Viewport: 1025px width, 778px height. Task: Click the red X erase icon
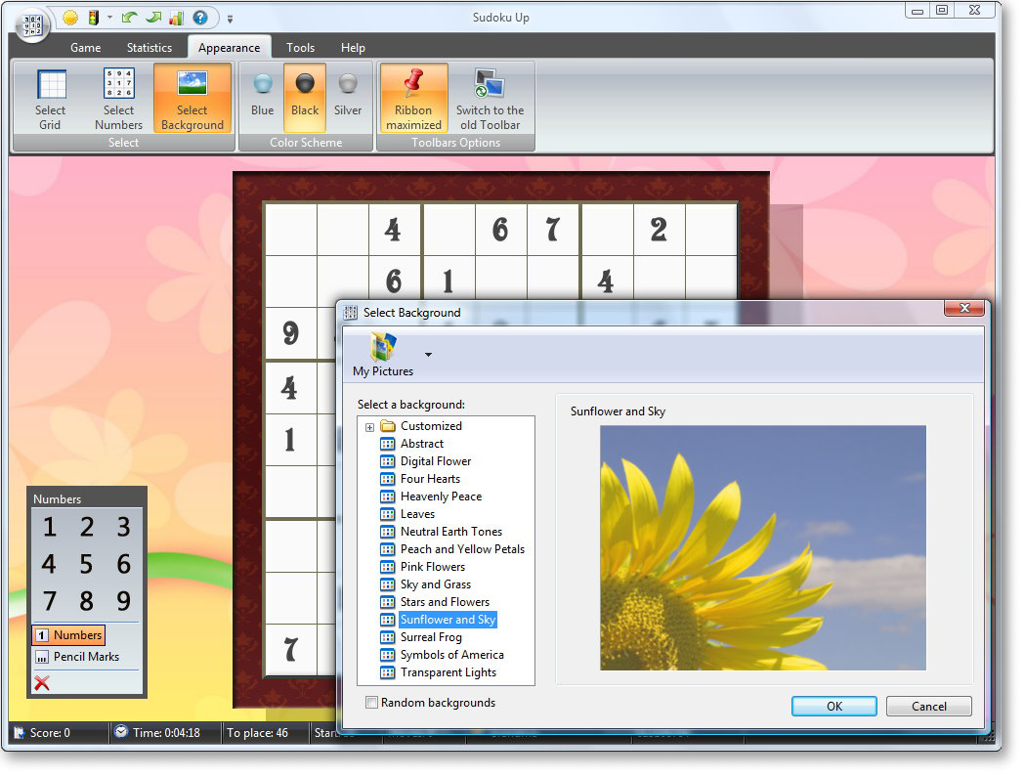(42, 684)
